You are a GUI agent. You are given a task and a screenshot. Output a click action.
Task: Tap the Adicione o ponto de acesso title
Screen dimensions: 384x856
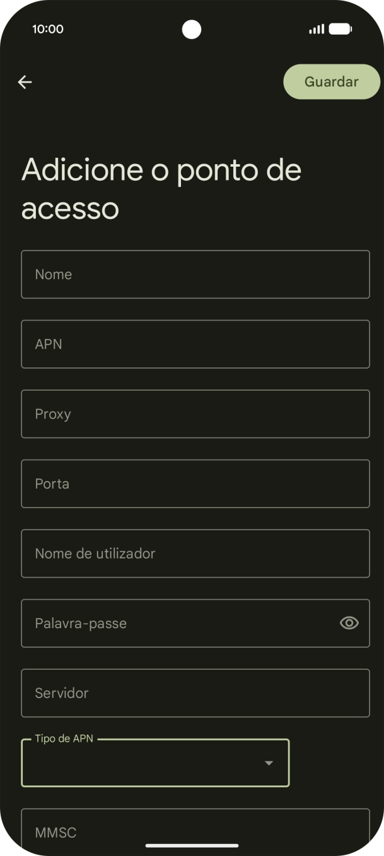coord(161,188)
